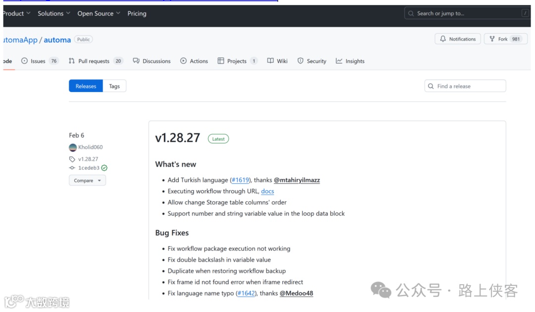Open the v1.28.27 tag link in the sidebar
The image size is (535, 312).
pyautogui.click(x=88, y=159)
